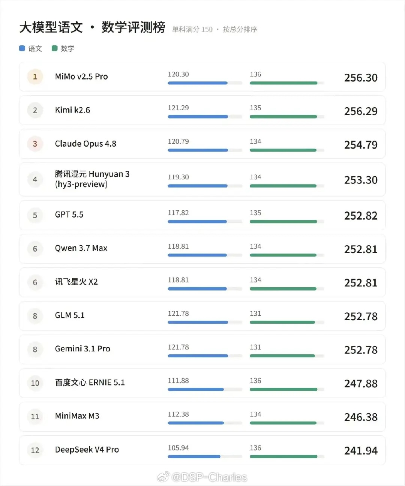The image size is (405, 486).
Task: Select the model name MiniMax M3
Action: coord(77,416)
